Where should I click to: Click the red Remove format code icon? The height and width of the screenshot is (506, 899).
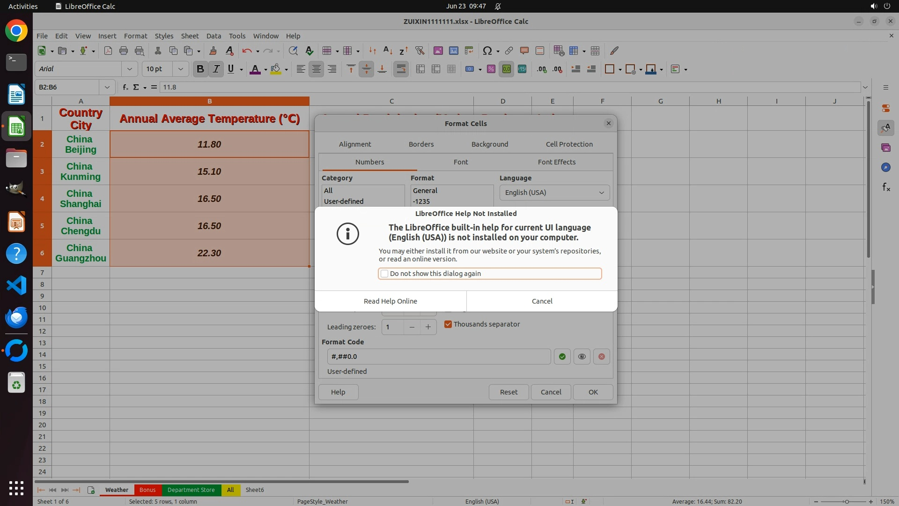click(601, 357)
